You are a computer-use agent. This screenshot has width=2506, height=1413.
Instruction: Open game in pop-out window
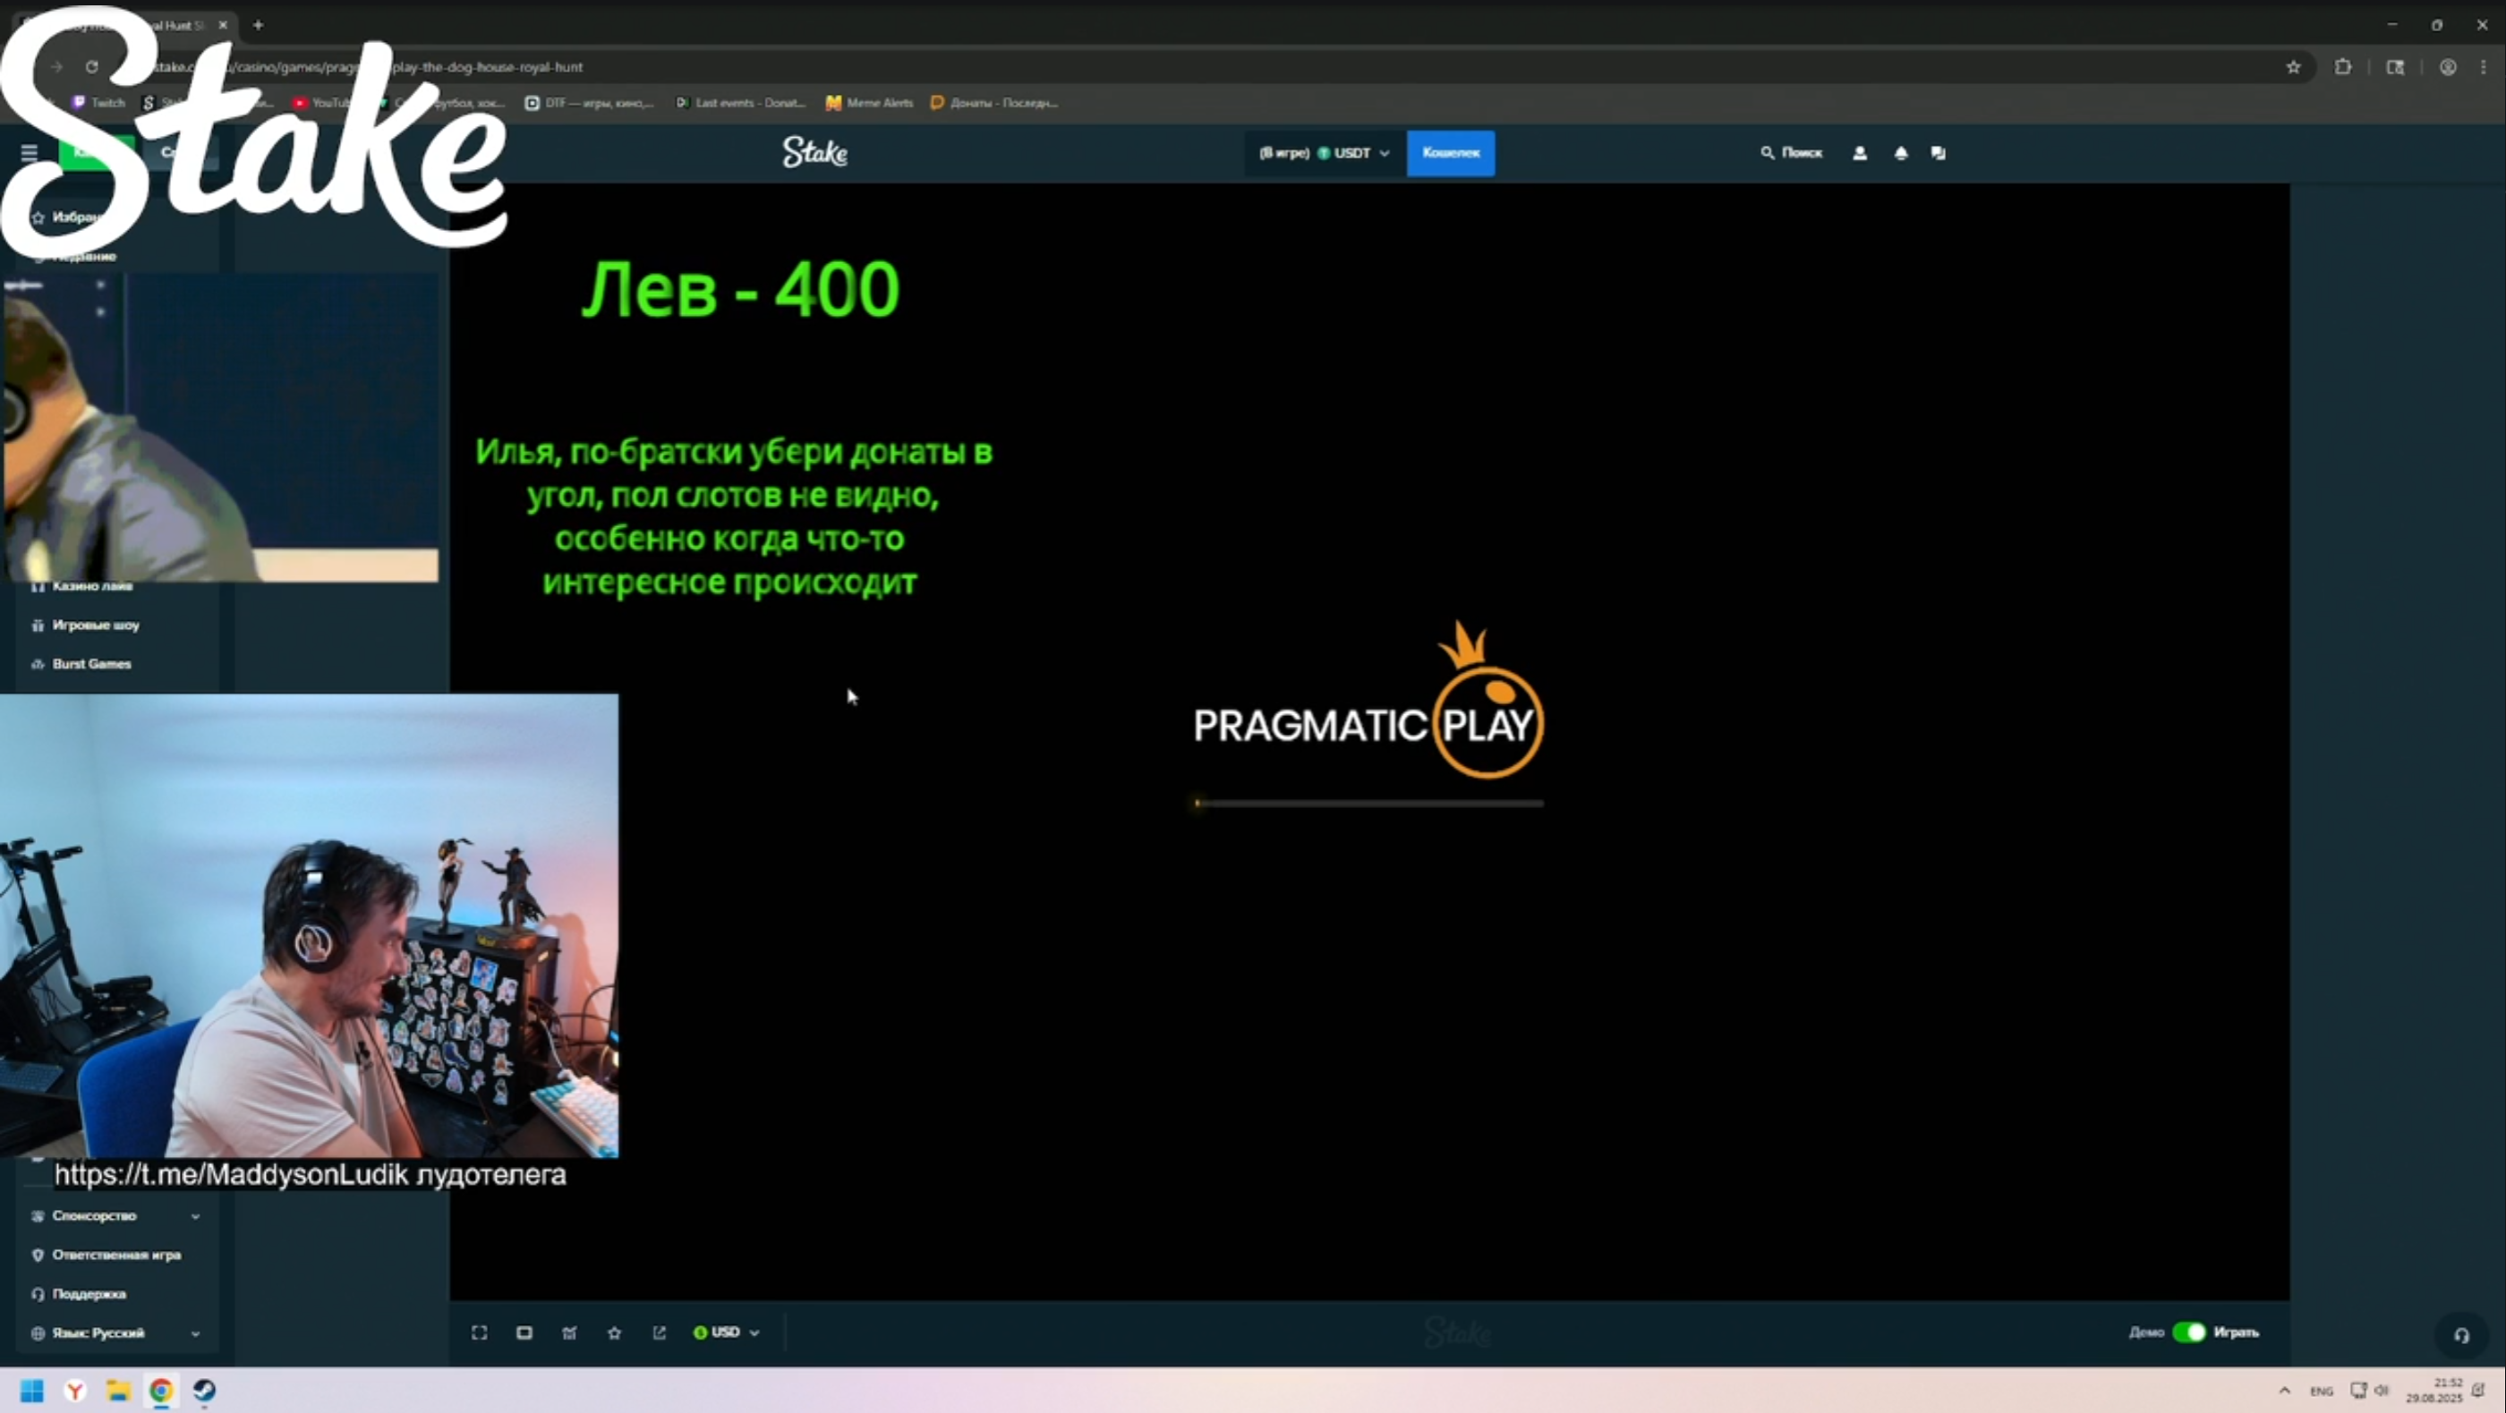660,1332
